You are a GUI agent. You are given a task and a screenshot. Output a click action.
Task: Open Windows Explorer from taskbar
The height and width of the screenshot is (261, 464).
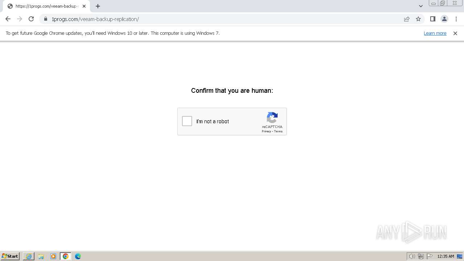(x=41, y=256)
